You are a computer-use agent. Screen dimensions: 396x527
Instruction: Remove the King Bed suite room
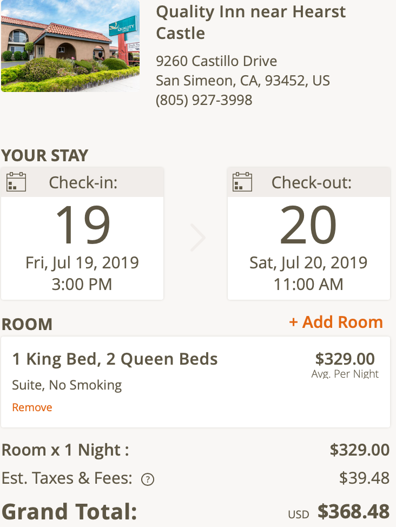[x=32, y=407]
